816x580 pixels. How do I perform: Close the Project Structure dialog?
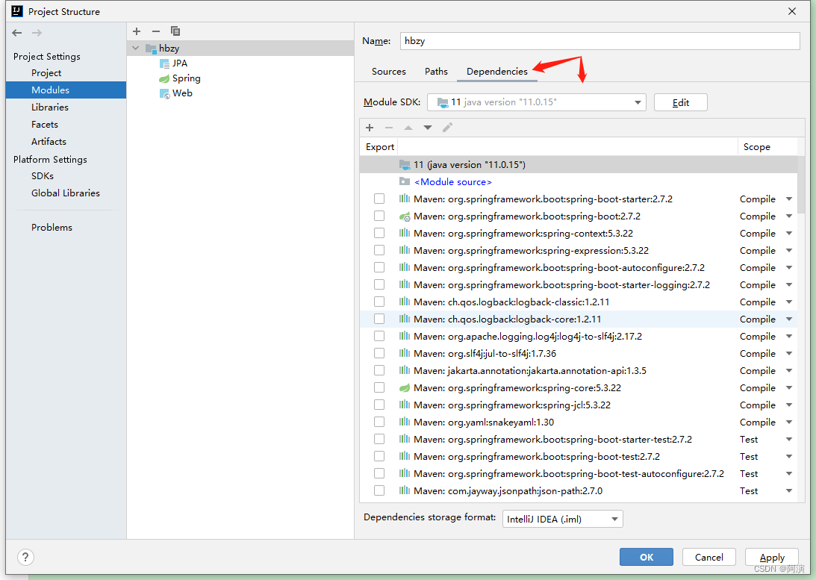(792, 11)
